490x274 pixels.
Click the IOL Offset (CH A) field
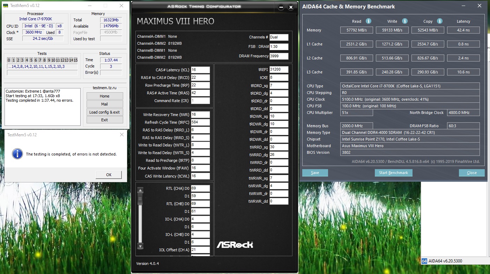(x=201, y=250)
